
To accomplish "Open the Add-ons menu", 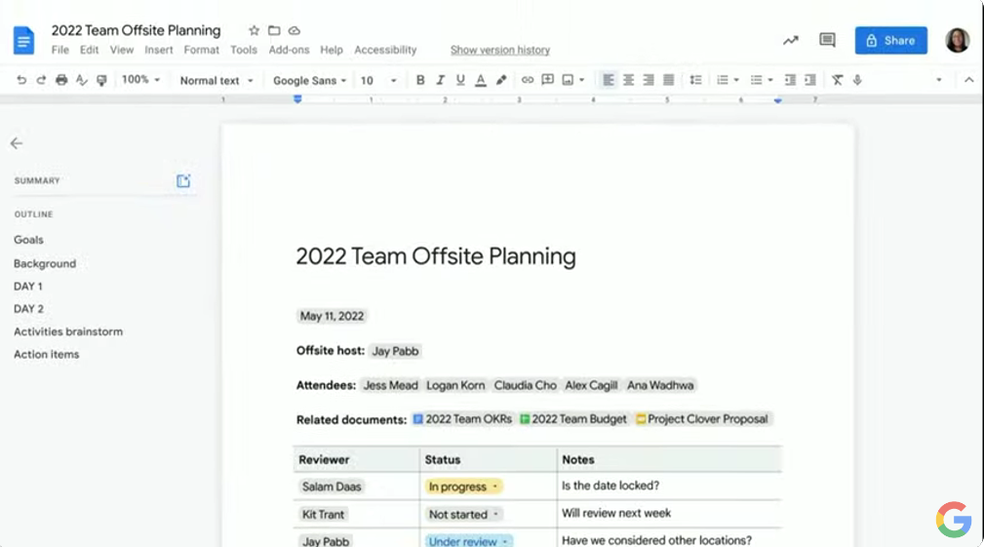I will 289,50.
